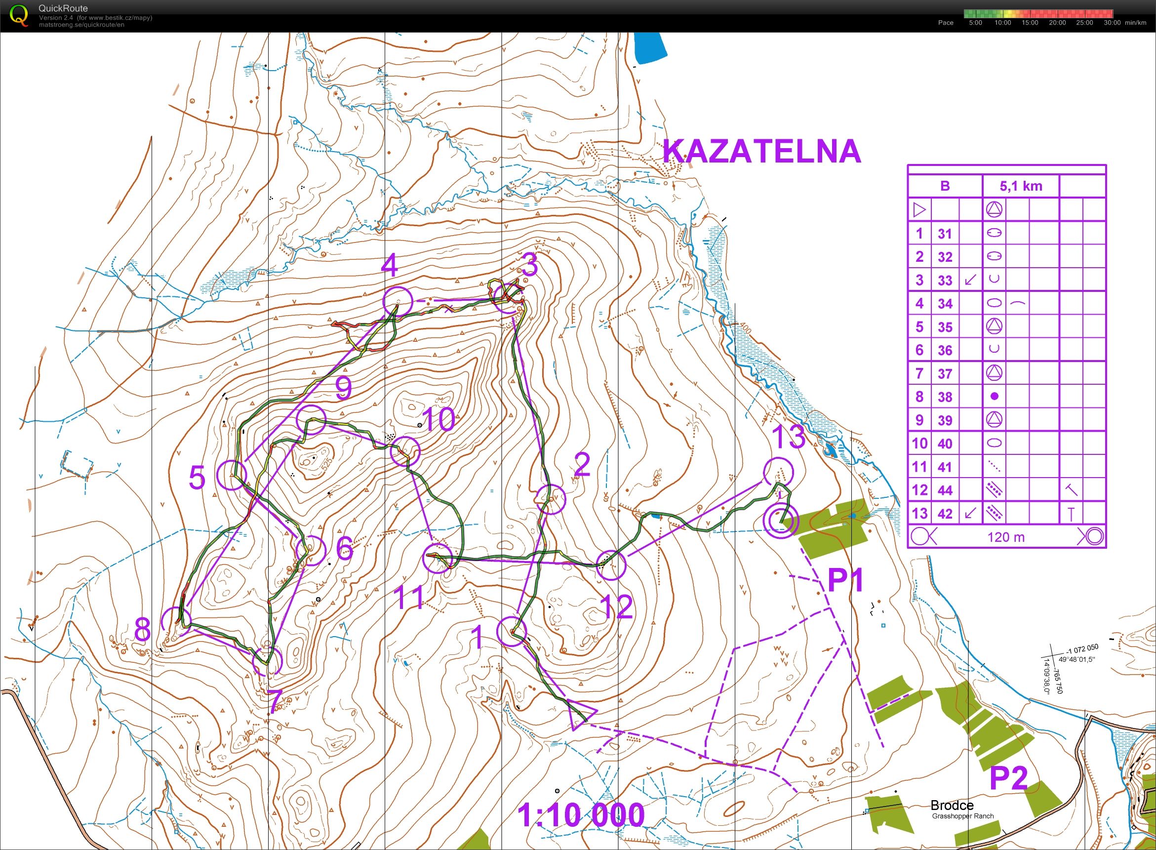
Task: Click the P1 parking label
Action: [x=846, y=580]
